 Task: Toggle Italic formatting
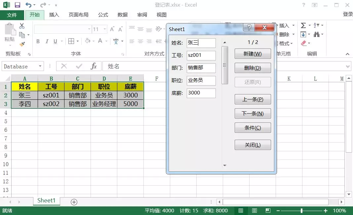pyautogui.click(x=47, y=41)
